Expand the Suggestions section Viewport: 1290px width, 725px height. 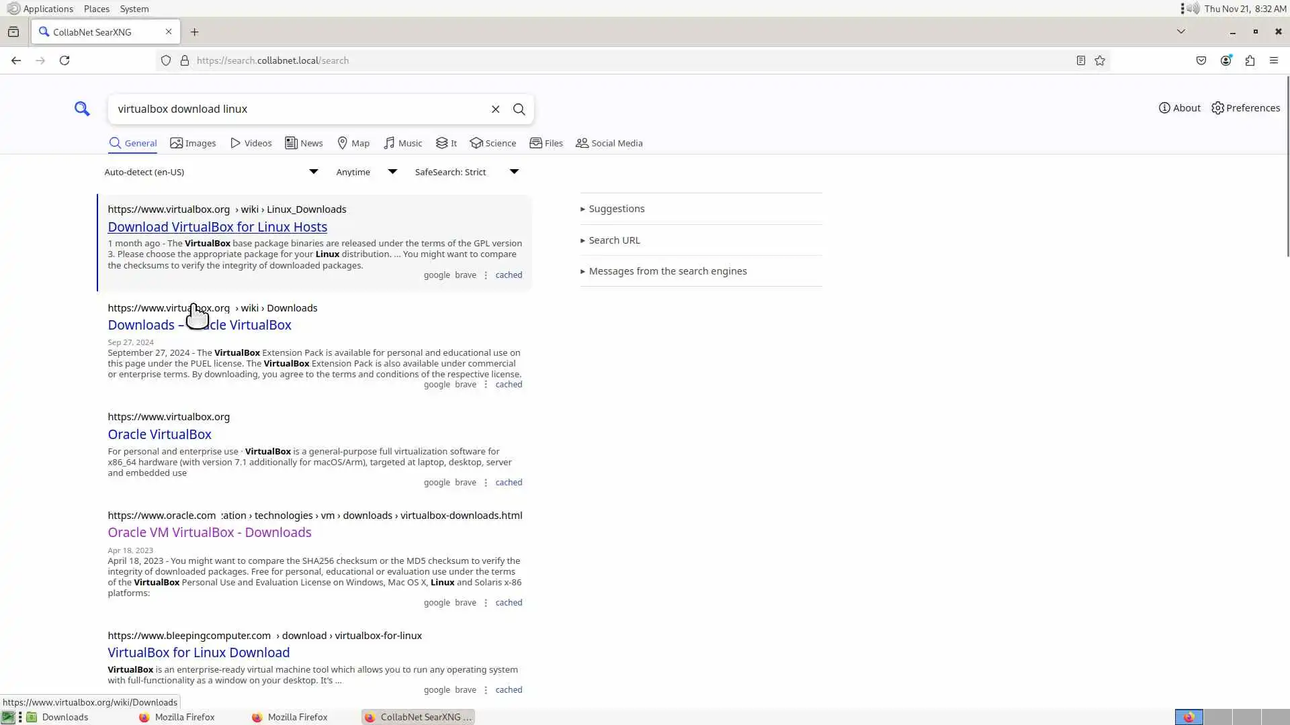click(x=616, y=209)
